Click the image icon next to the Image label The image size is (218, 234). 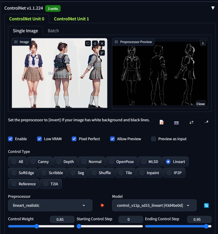coord(16,42)
